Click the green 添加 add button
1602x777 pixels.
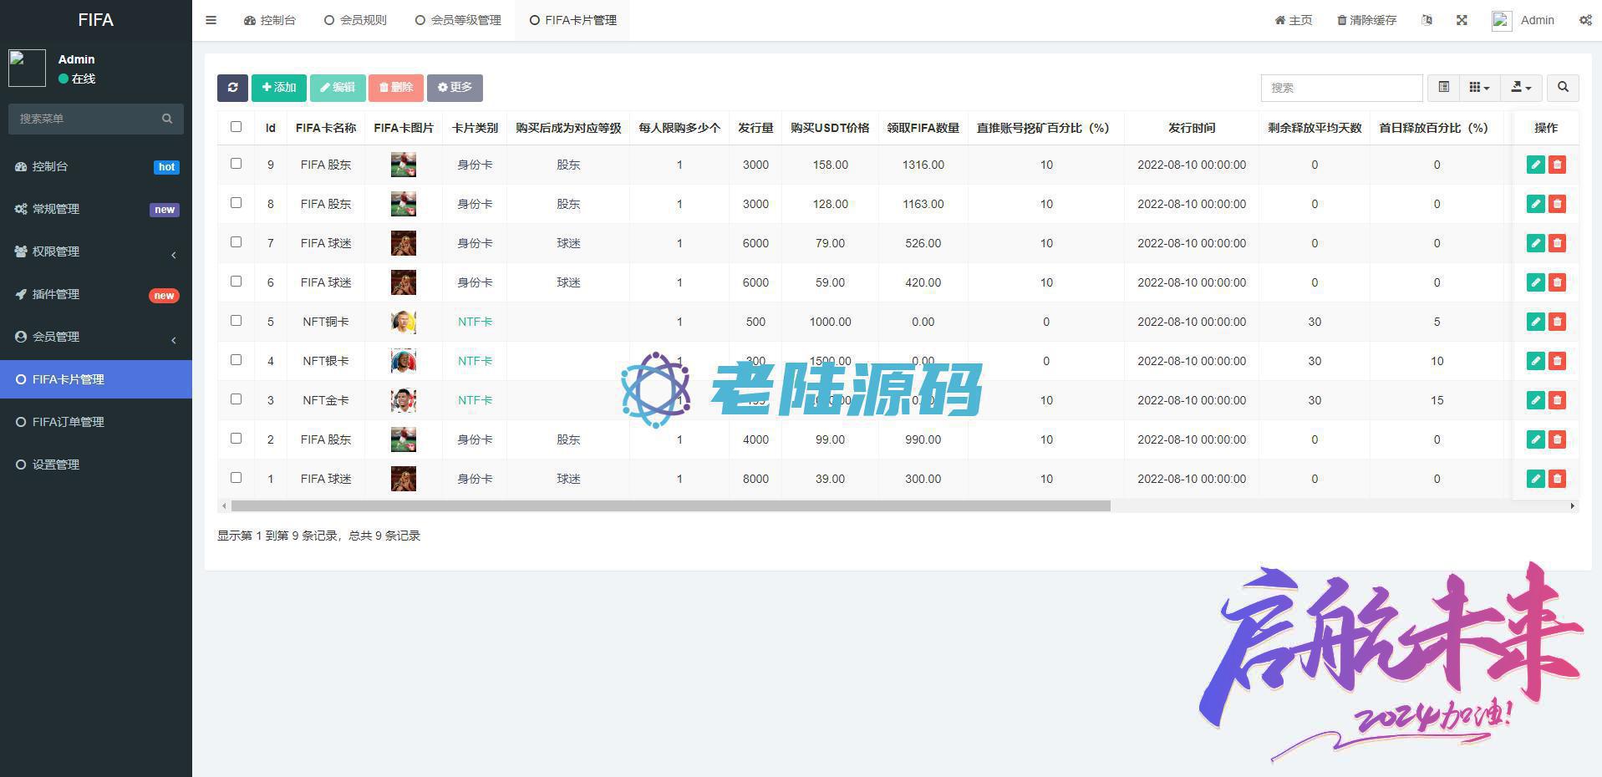(x=279, y=88)
